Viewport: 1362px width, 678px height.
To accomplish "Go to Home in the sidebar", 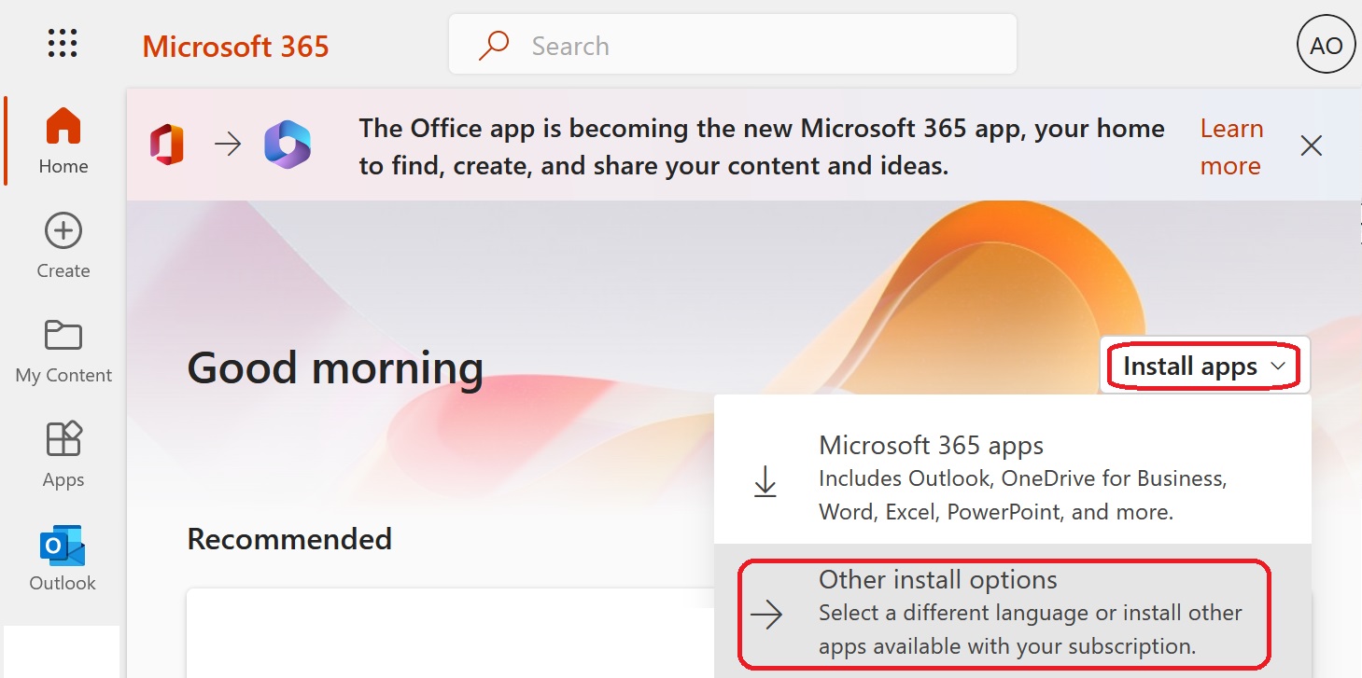I will pyautogui.click(x=63, y=142).
